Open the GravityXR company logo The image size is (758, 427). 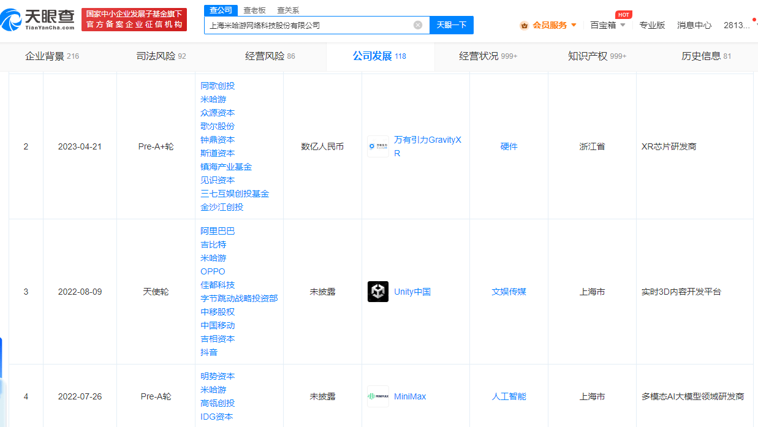click(x=378, y=146)
